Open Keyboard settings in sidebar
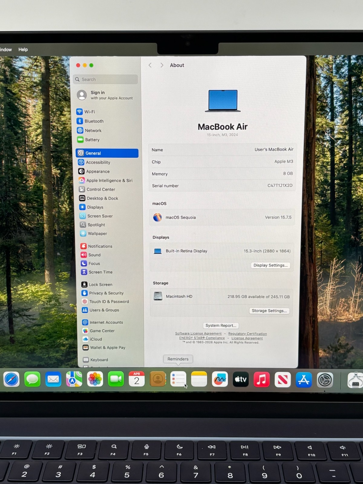The width and height of the screenshot is (363, 484). pyautogui.click(x=96, y=360)
